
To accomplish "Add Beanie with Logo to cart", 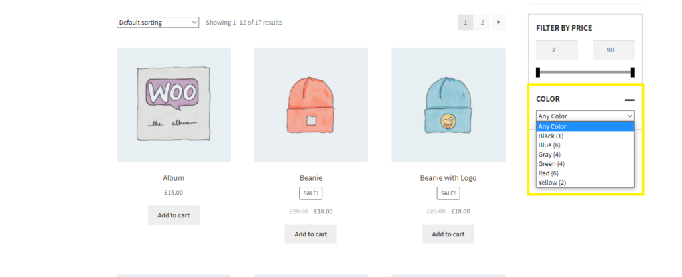I will (x=448, y=234).
